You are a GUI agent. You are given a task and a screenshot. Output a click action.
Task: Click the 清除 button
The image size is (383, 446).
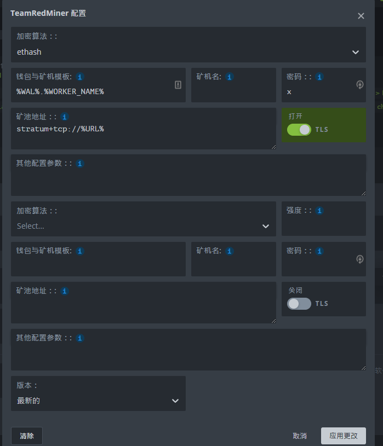(x=27, y=436)
